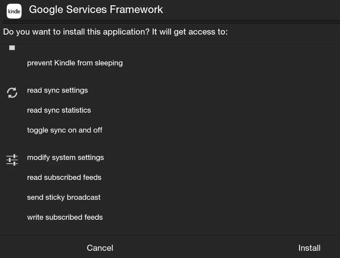Image resolution: width=340 pixels, height=258 pixels.
Task: Expand 'write subscribed feeds' permission entry
Action: point(65,217)
